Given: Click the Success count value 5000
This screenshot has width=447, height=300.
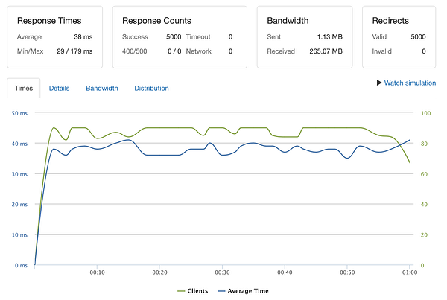Looking at the screenshot, I should [174, 36].
